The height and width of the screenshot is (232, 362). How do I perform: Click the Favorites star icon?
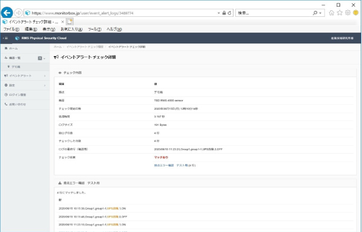(340, 13)
